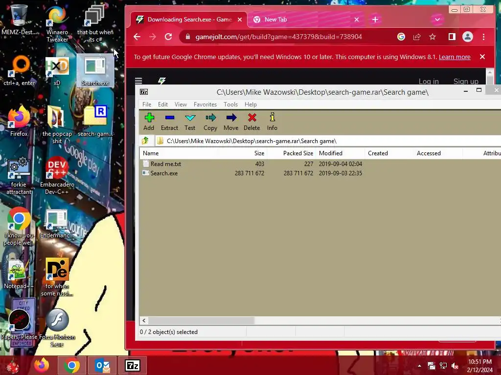Viewport: 501px width, 375px height.
Task: Sort by the Created column header
Action: pyautogui.click(x=389, y=153)
